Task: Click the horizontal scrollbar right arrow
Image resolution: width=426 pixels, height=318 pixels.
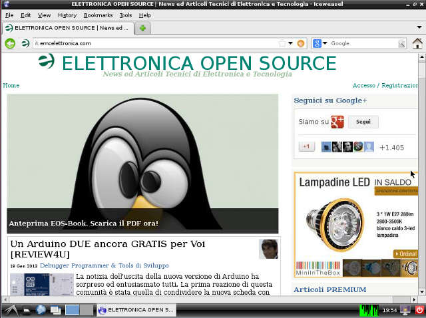Action: click(x=414, y=300)
